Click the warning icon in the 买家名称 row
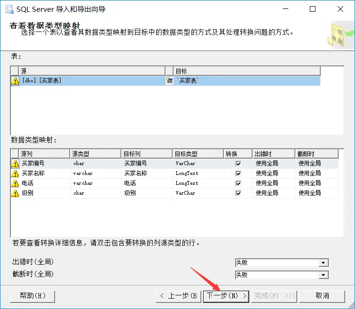355x309 pixels. [x=15, y=174]
